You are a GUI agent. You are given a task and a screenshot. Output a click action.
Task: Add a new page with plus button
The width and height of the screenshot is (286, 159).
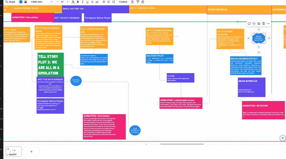(x=31, y=151)
